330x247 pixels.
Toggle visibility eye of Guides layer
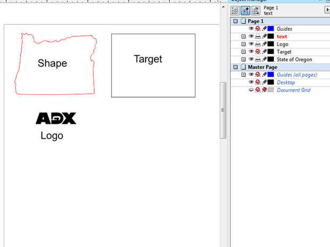(251, 29)
